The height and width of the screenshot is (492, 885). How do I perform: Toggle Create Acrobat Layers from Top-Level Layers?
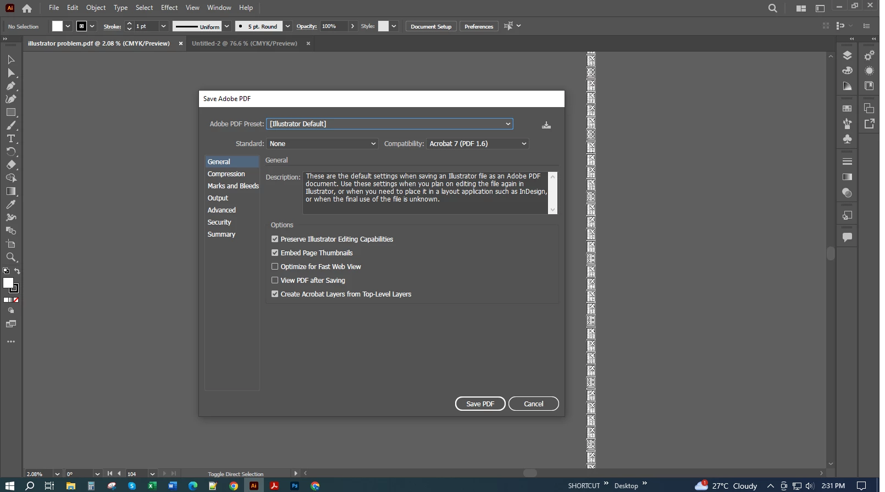coord(275,294)
